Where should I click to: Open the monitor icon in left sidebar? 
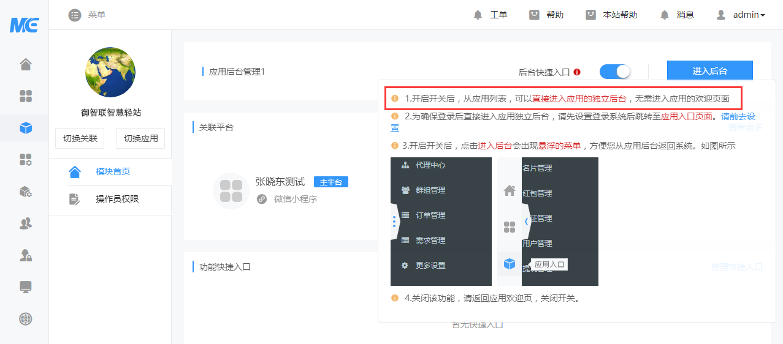(x=25, y=287)
